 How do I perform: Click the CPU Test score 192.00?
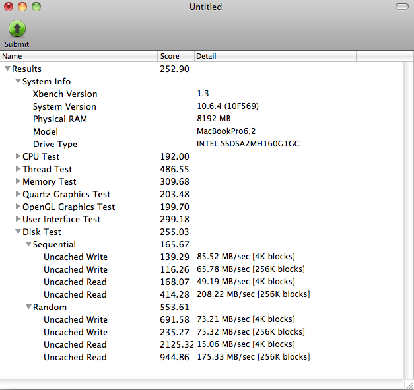(x=174, y=156)
